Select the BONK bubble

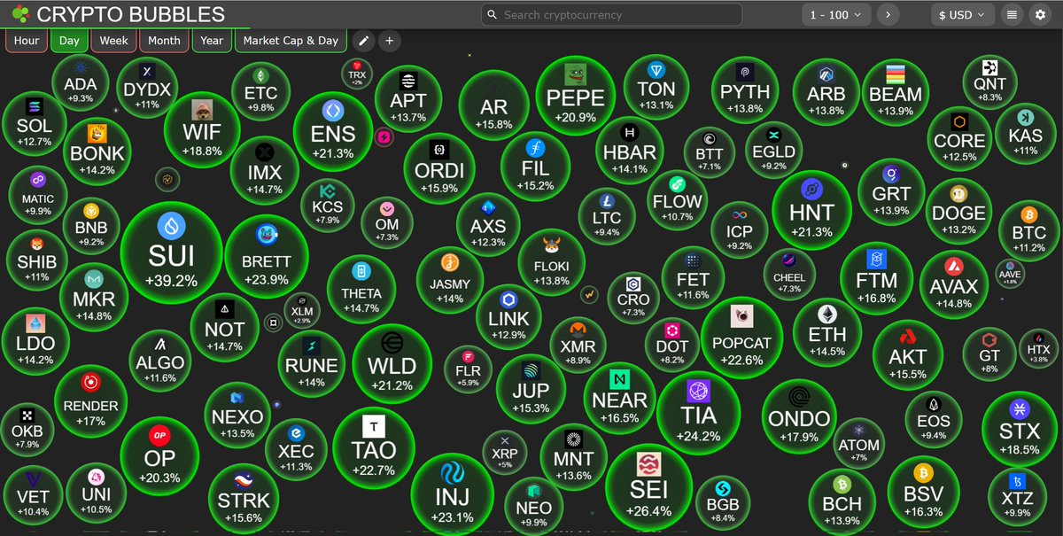click(x=97, y=151)
